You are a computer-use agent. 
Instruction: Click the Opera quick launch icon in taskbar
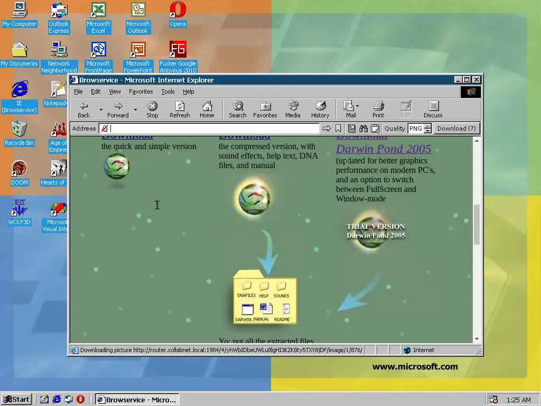[81, 400]
